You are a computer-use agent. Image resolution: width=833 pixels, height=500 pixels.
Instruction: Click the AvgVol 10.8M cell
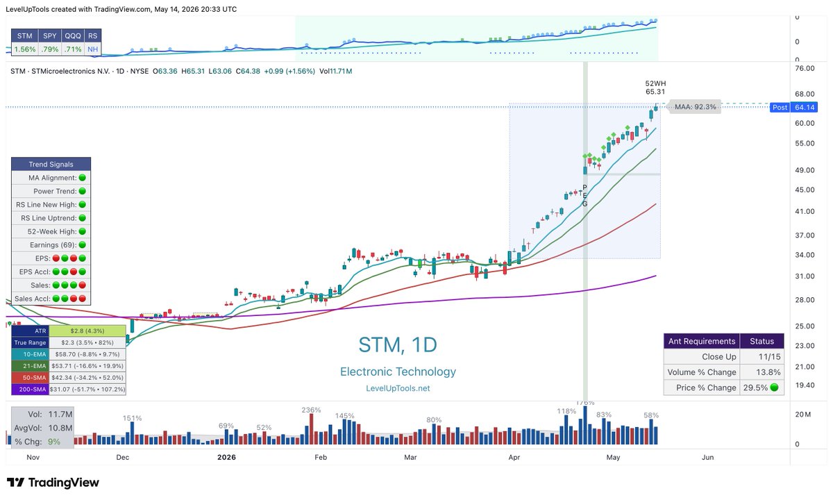pos(43,428)
